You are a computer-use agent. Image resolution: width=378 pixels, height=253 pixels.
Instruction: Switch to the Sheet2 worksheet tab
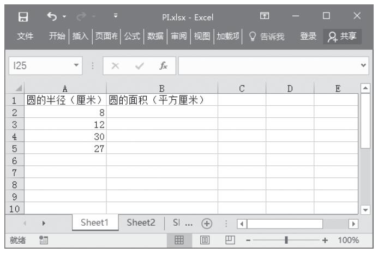click(x=141, y=223)
